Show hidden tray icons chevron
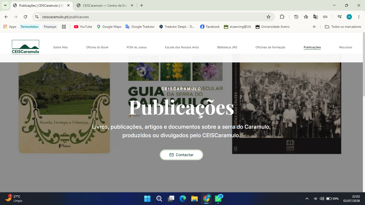Screen dimensions: 365x205 tap(307, 199)
